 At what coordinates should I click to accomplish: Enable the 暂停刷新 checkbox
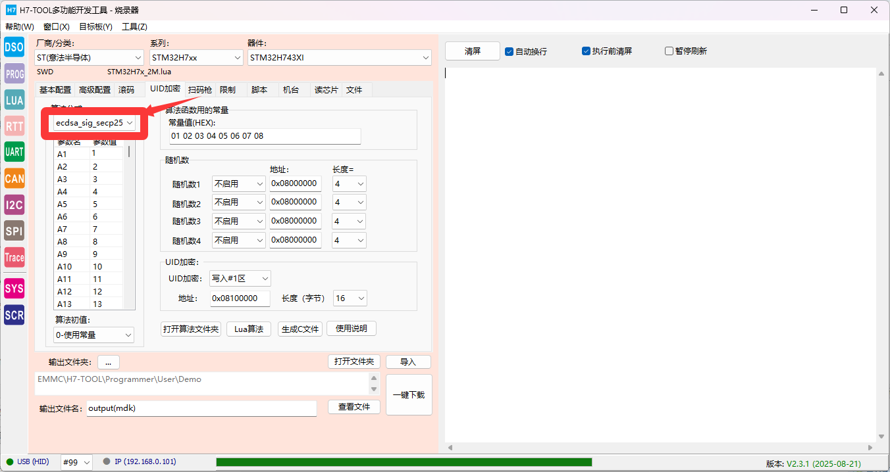[x=669, y=51]
